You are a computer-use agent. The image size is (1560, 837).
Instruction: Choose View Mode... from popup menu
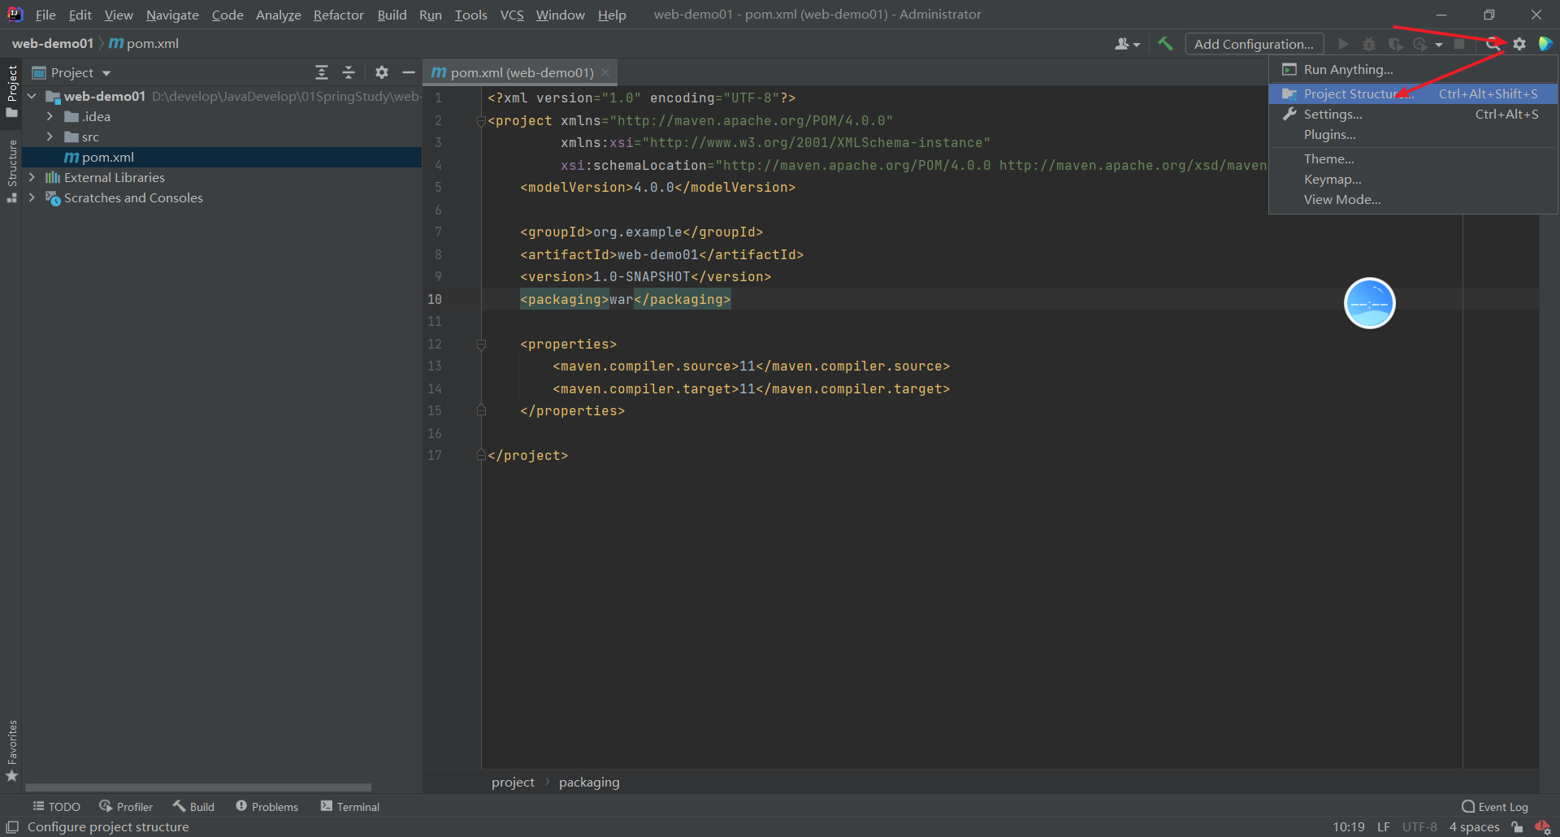pos(1413,200)
